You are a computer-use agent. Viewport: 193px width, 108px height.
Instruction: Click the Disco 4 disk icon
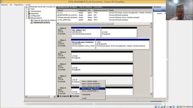point(59,76)
